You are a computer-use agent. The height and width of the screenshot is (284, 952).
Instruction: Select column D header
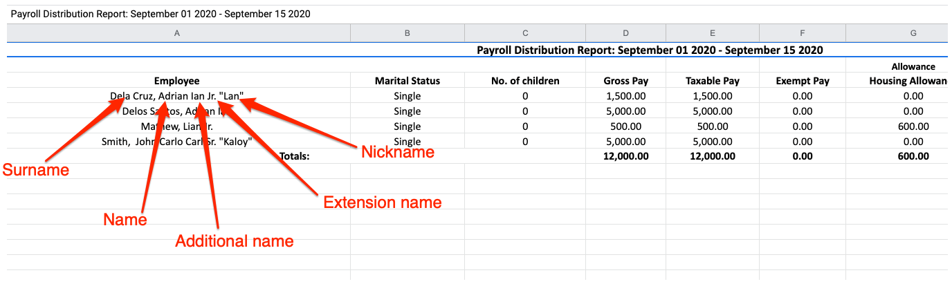tap(625, 33)
